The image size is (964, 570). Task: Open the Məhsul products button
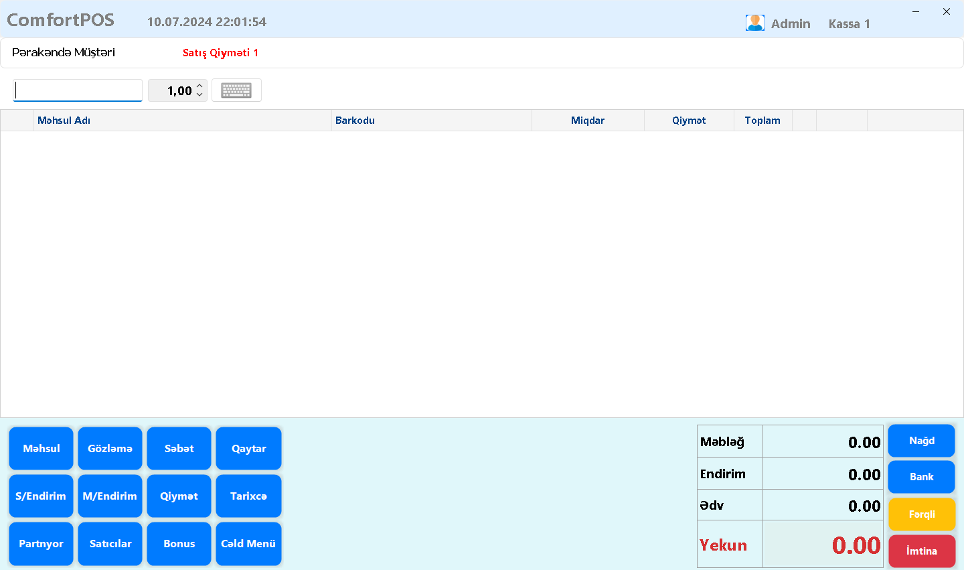point(42,449)
